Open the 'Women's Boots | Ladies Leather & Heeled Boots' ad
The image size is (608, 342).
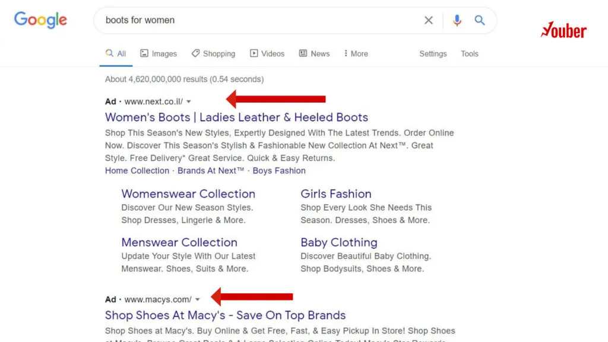(236, 117)
